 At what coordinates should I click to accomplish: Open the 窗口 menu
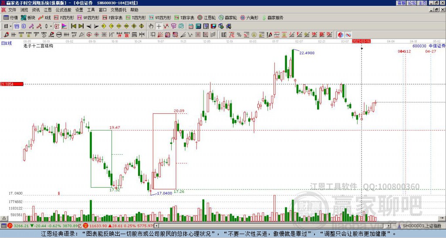point(103,10)
